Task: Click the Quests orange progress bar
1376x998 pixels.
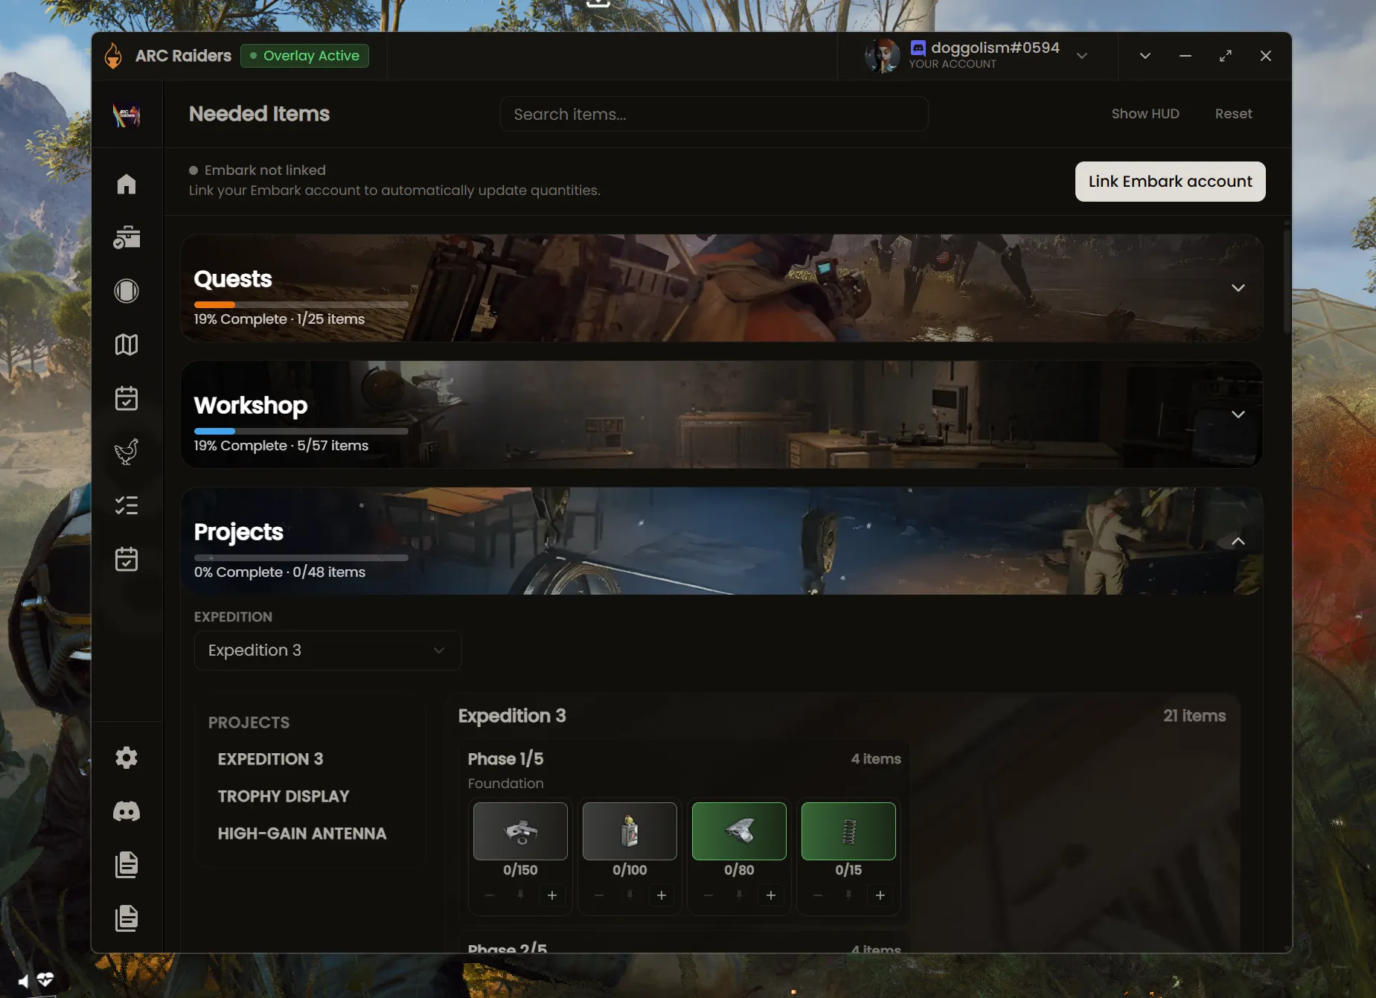Action: coord(301,304)
